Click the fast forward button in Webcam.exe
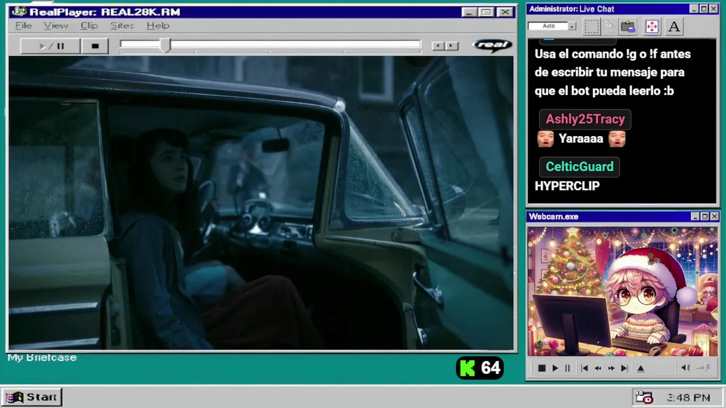Viewport: 726px width, 408px height. tap(611, 368)
